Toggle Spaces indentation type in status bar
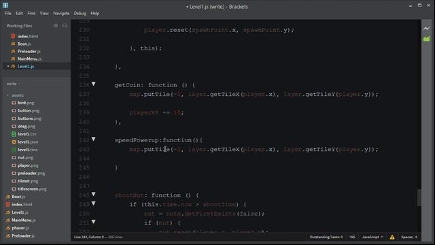 pyautogui.click(x=407, y=237)
